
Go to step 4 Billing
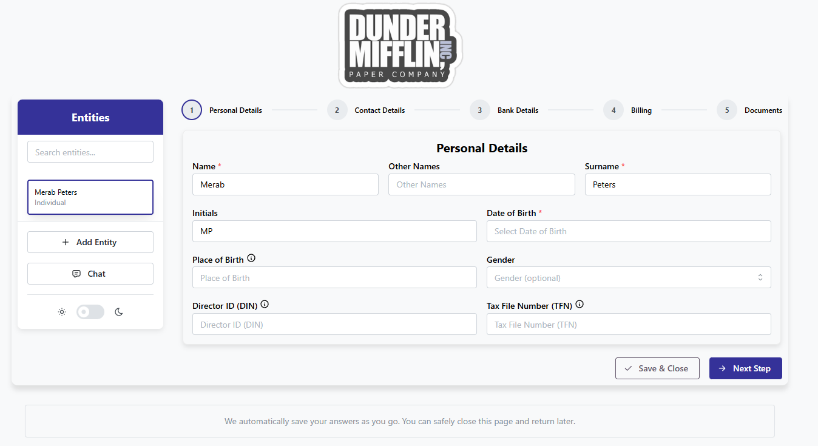627,110
